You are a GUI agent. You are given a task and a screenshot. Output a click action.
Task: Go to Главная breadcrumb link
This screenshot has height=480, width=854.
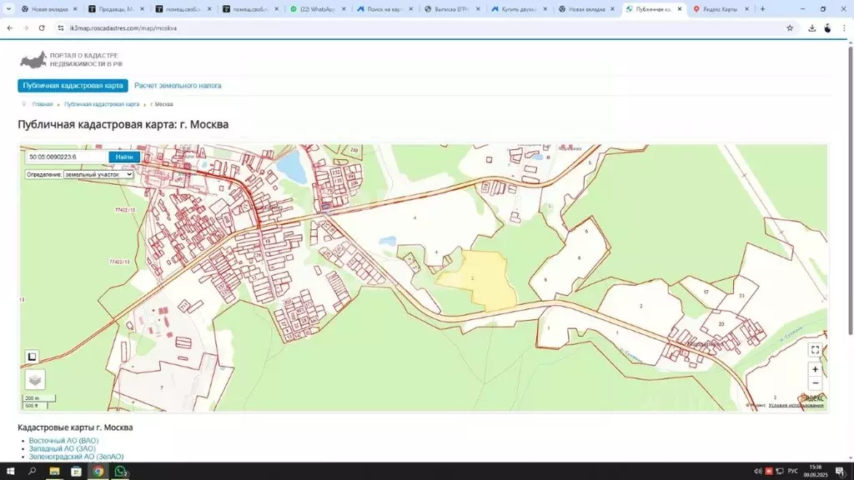pyautogui.click(x=43, y=104)
